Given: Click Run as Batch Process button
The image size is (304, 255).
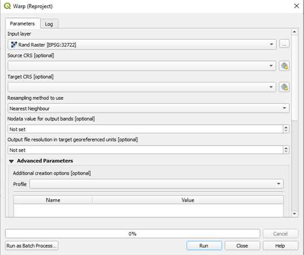Looking at the screenshot, I should 32,245.
